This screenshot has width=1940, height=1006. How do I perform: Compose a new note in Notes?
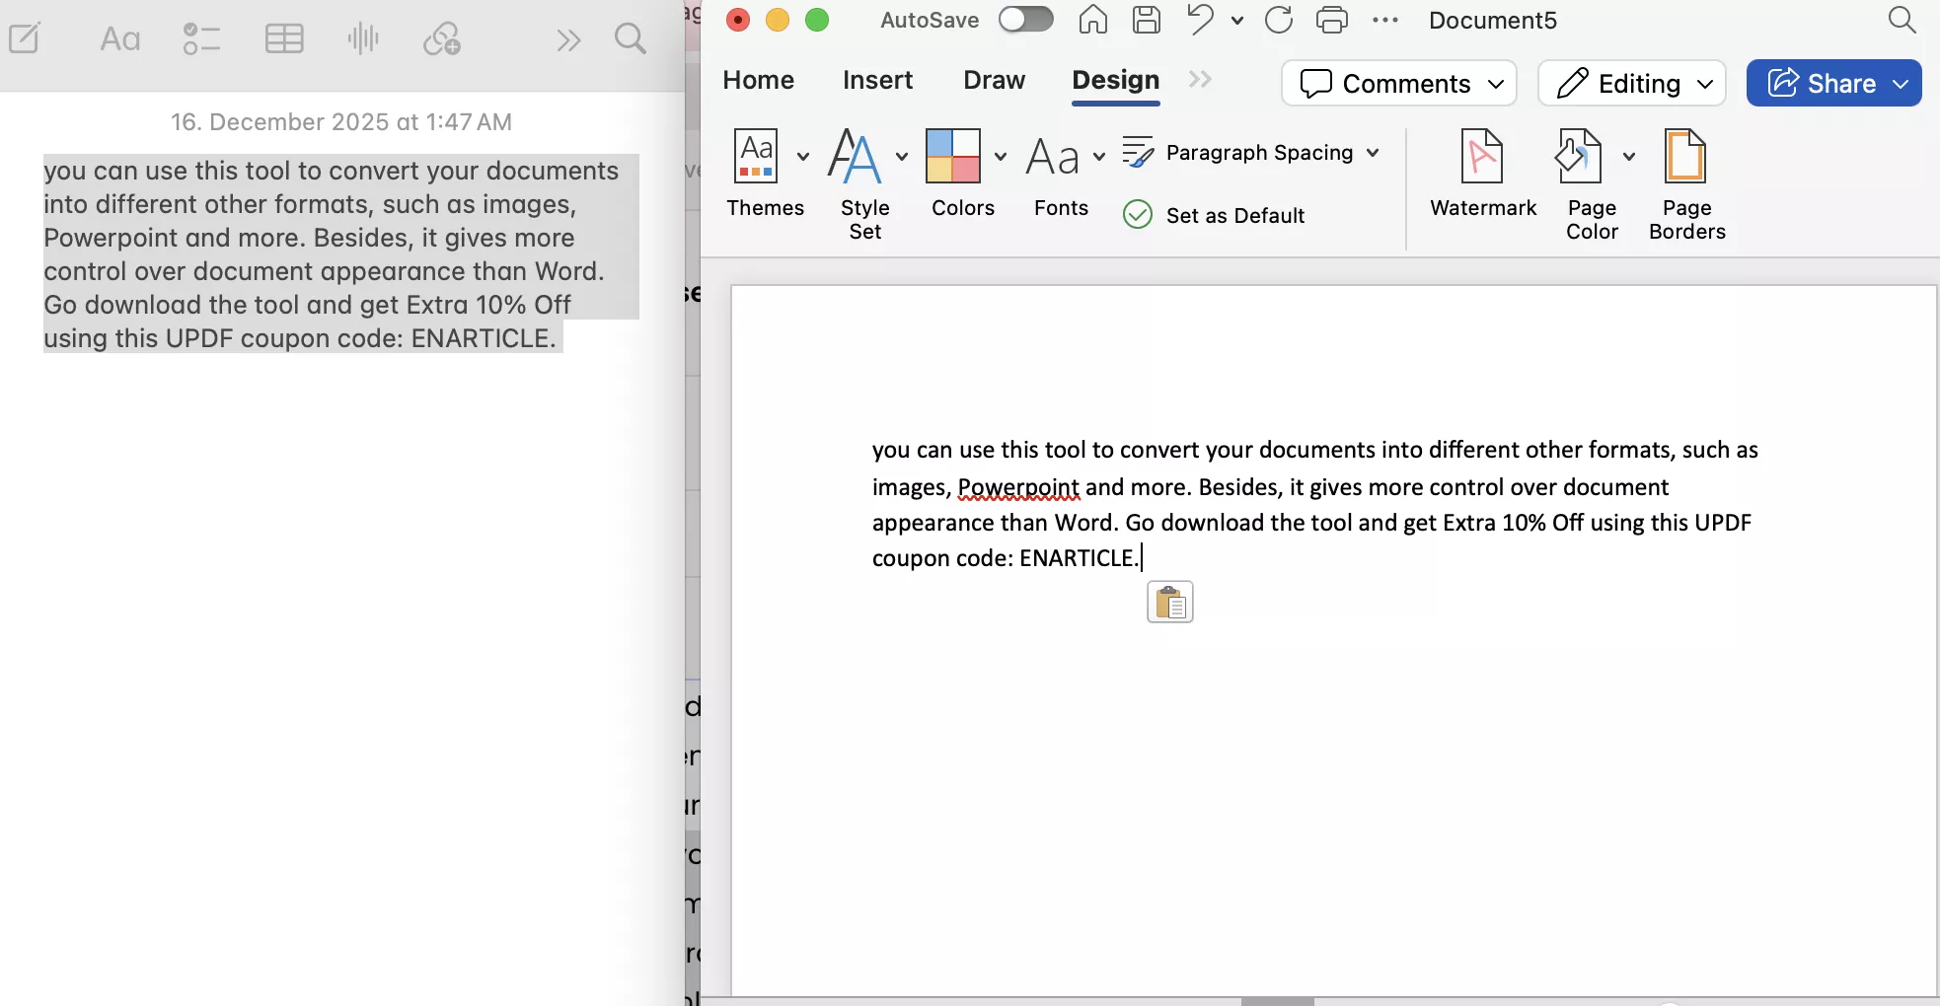pyautogui.click(x=25, y=37)
